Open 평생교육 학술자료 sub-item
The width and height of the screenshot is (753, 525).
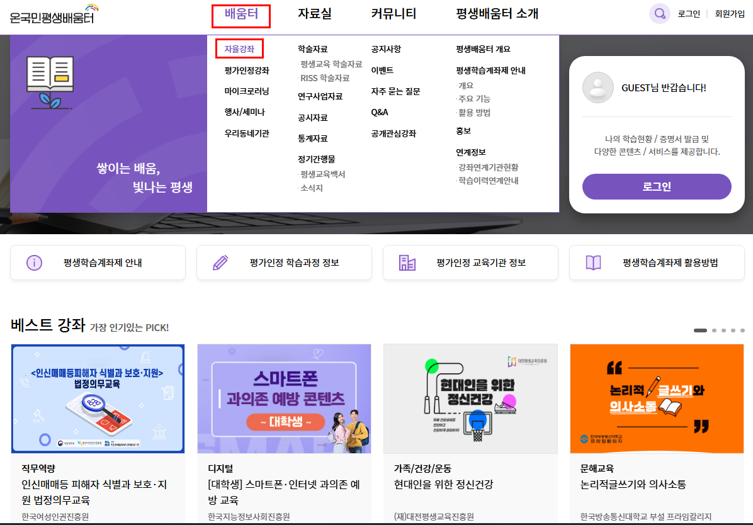click(331, 64)
